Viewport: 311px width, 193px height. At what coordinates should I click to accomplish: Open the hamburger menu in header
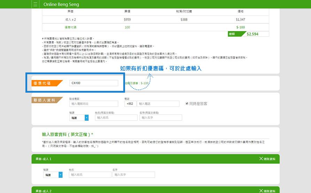coord(35,5)
